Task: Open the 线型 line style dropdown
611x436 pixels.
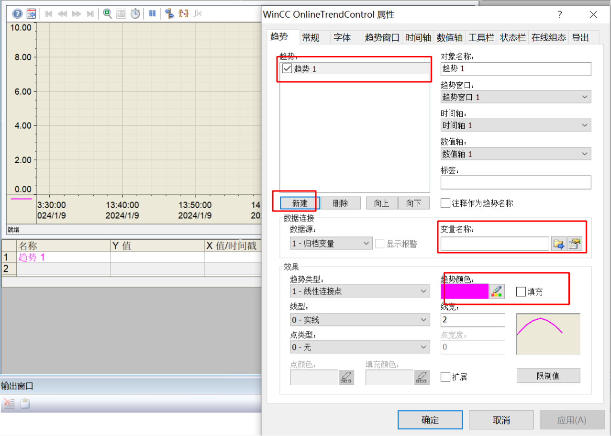Action: coord(423,320)
